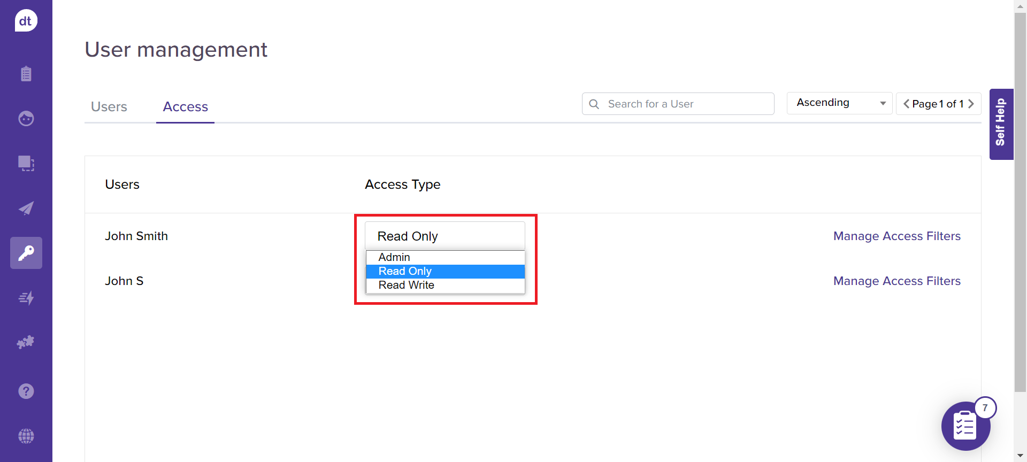Choose Read Write in the access type list

pyautogui.click(x=407, y=286)
